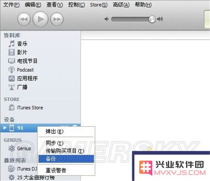Open iTunes Store from sidebar
Screen dimensions: 210x181
tap(30, 108)
